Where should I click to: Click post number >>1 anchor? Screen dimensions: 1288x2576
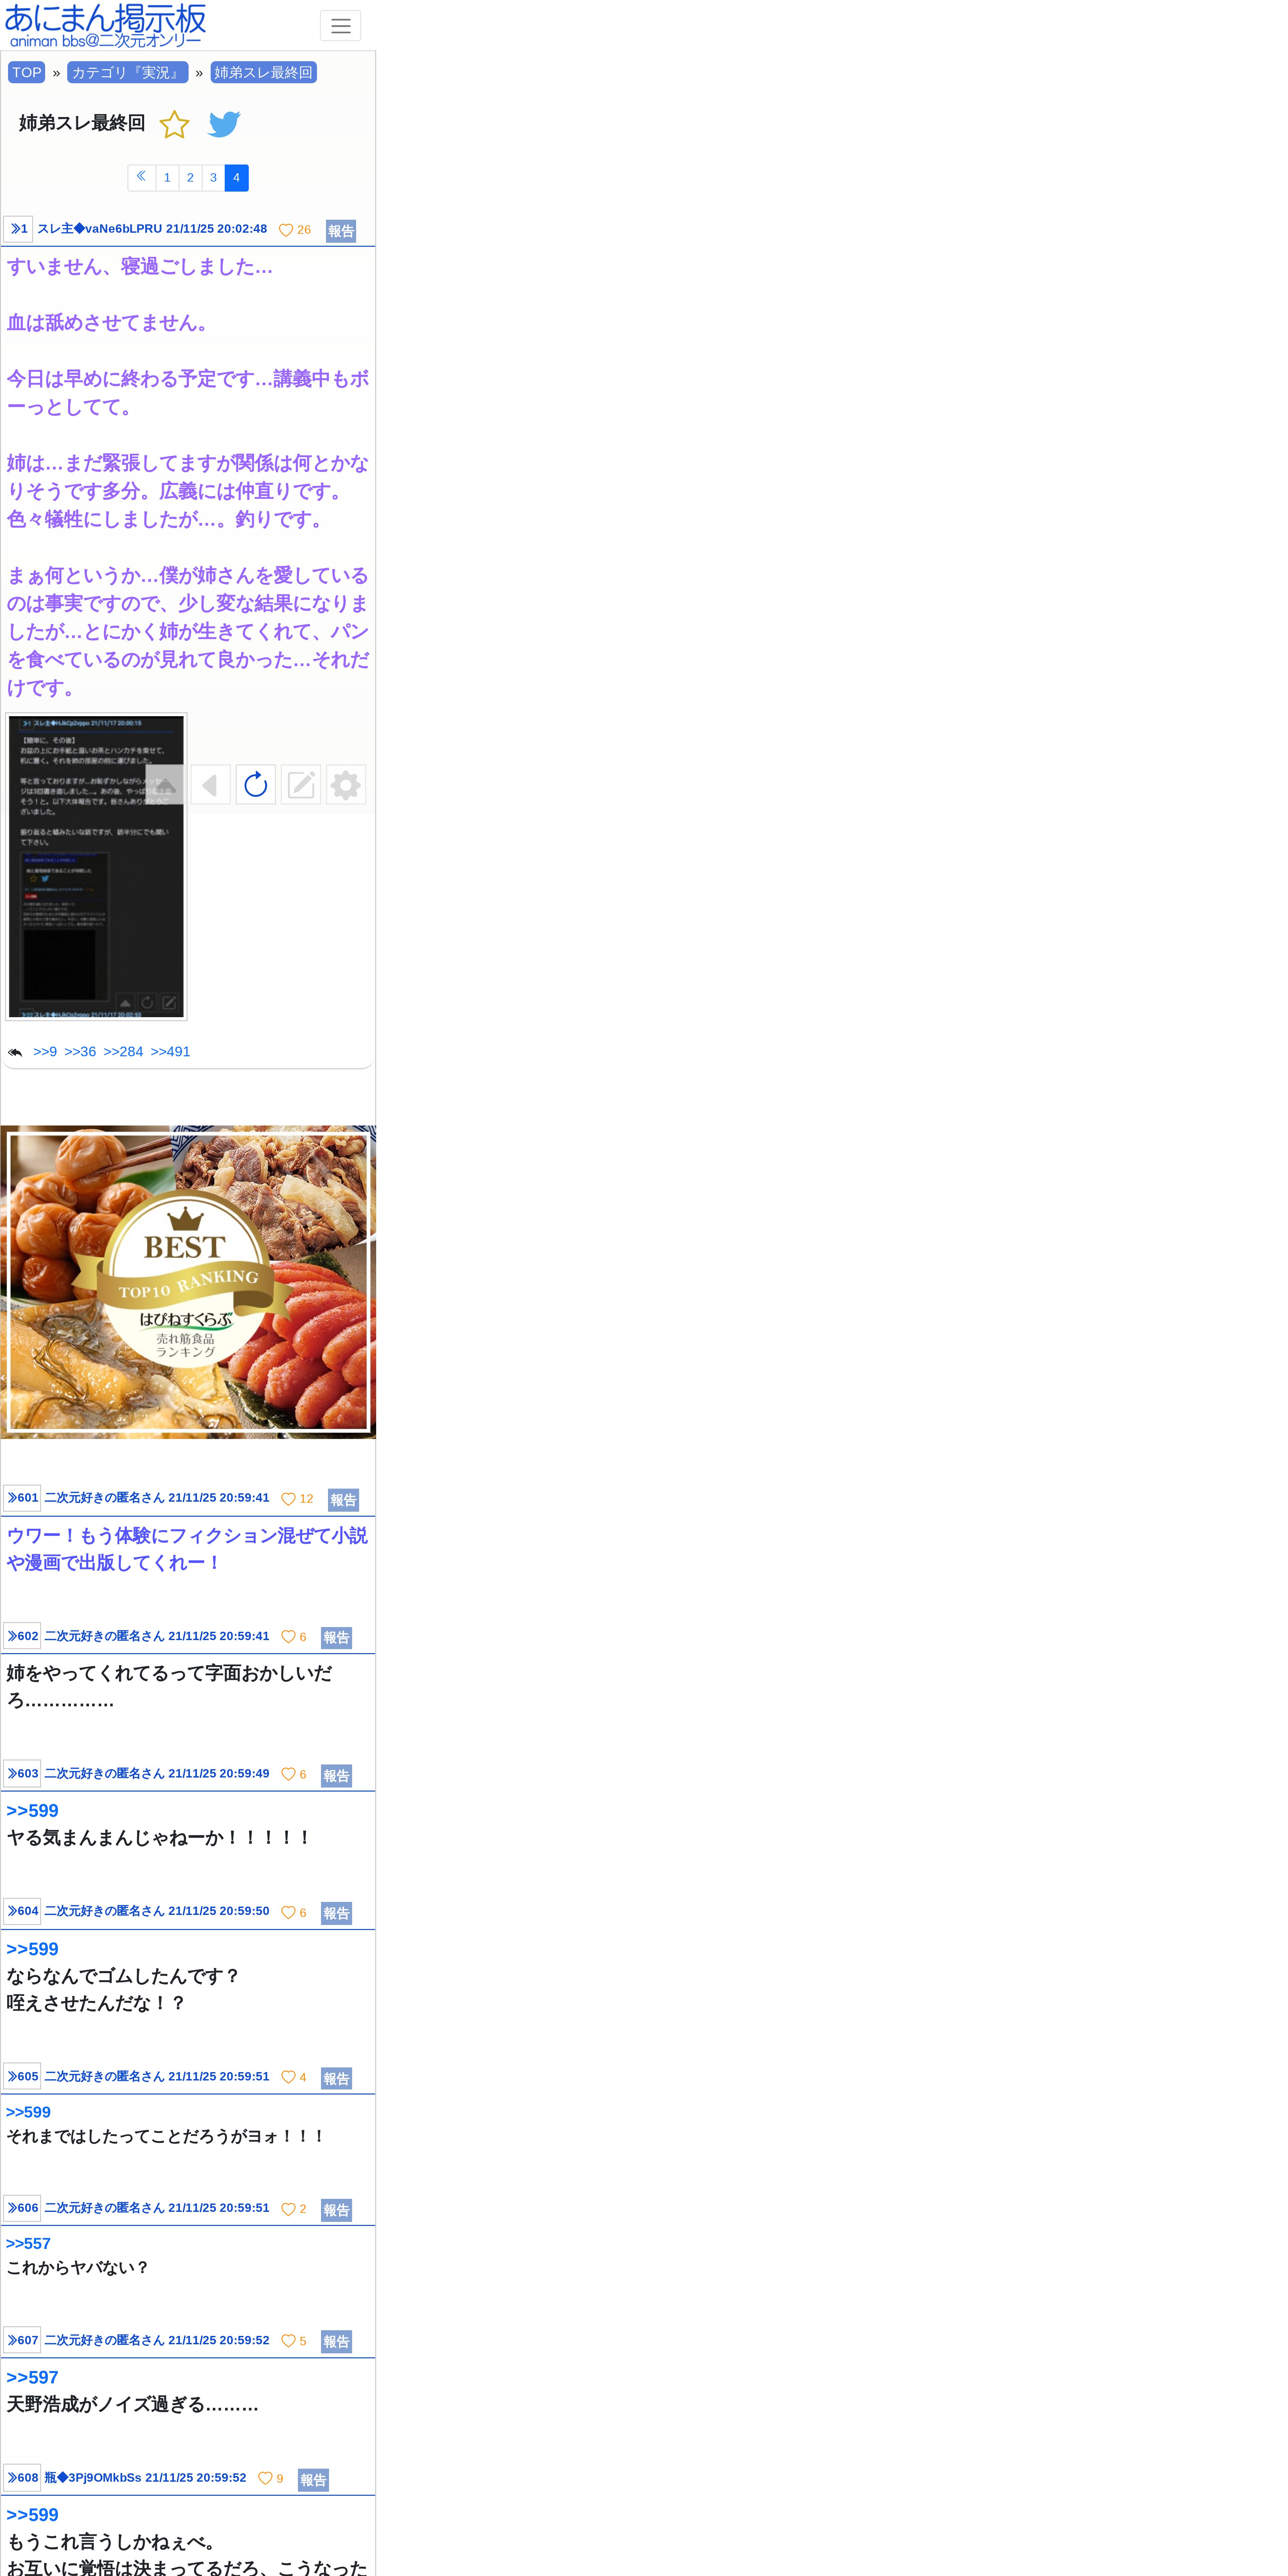(18, 229)
